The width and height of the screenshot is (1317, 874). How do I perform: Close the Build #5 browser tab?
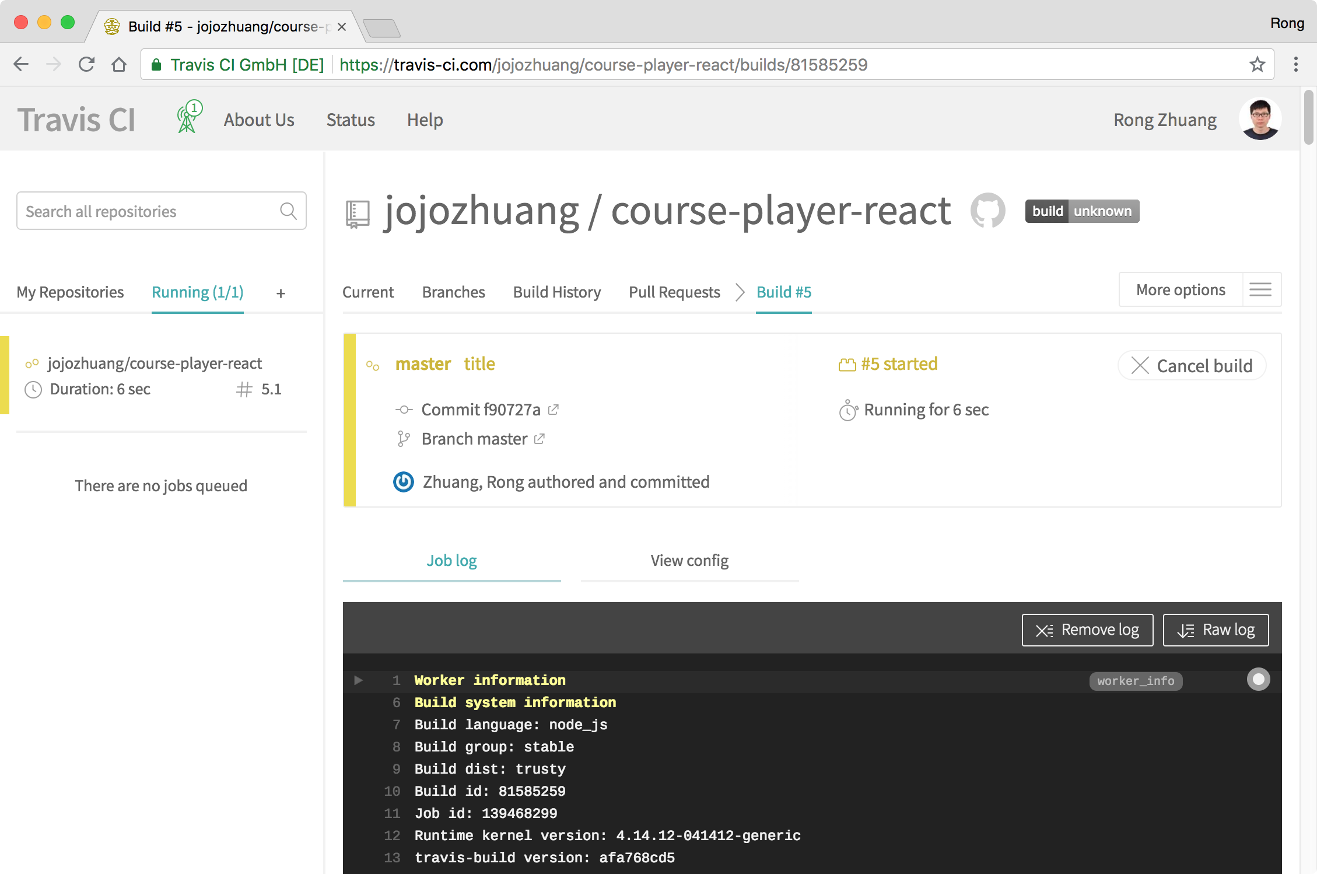tap(342, 27)
